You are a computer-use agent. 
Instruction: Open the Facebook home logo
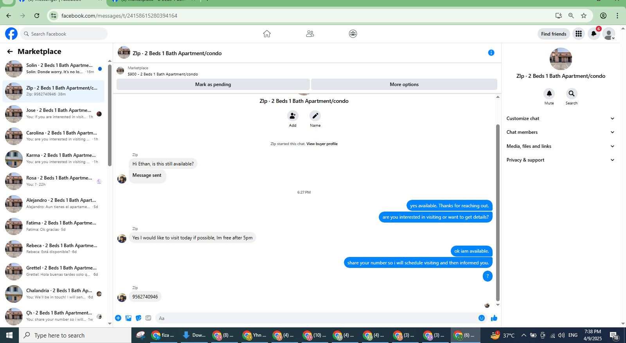coord(11,34)
